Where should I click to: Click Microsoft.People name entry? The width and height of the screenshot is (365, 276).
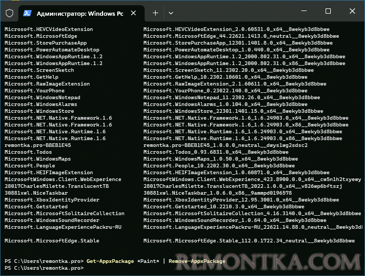click(x=30, y=166)
